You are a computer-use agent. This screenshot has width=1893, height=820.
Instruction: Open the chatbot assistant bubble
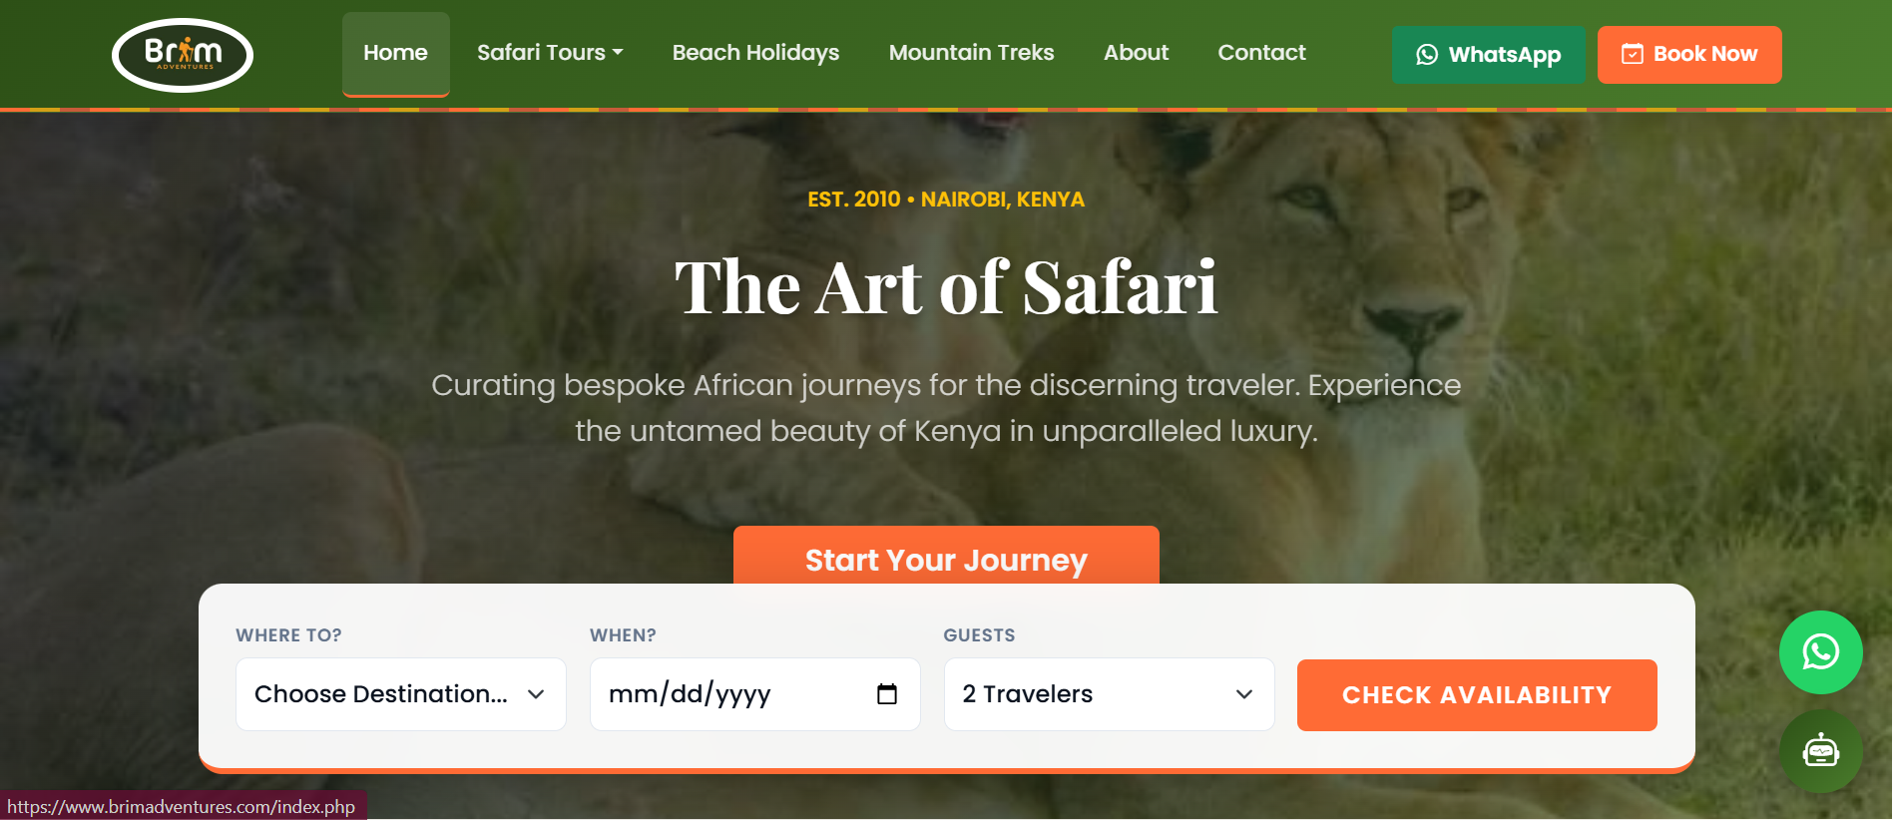coord(1820,751)
